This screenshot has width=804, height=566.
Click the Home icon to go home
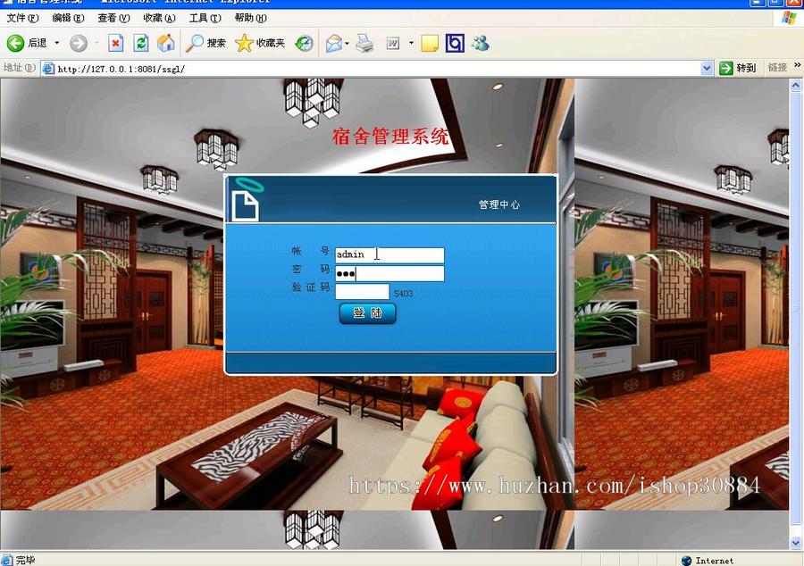[167, 43]
